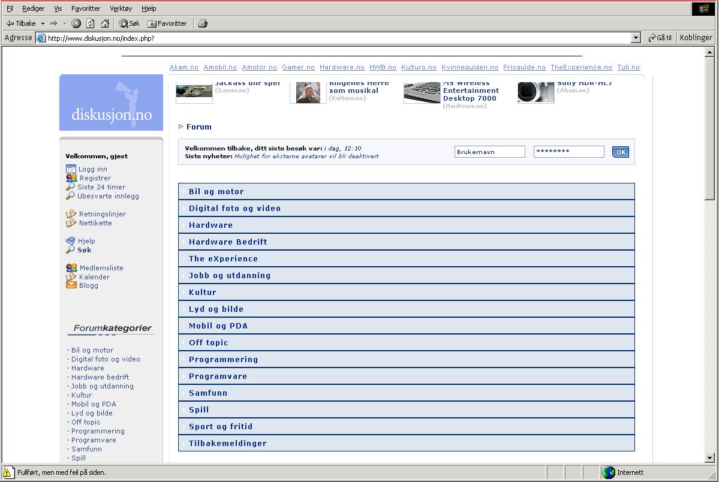Open Søk (search) in the browser toolbar
Viewport: 719px width, 482px height.
coord(130,23)
